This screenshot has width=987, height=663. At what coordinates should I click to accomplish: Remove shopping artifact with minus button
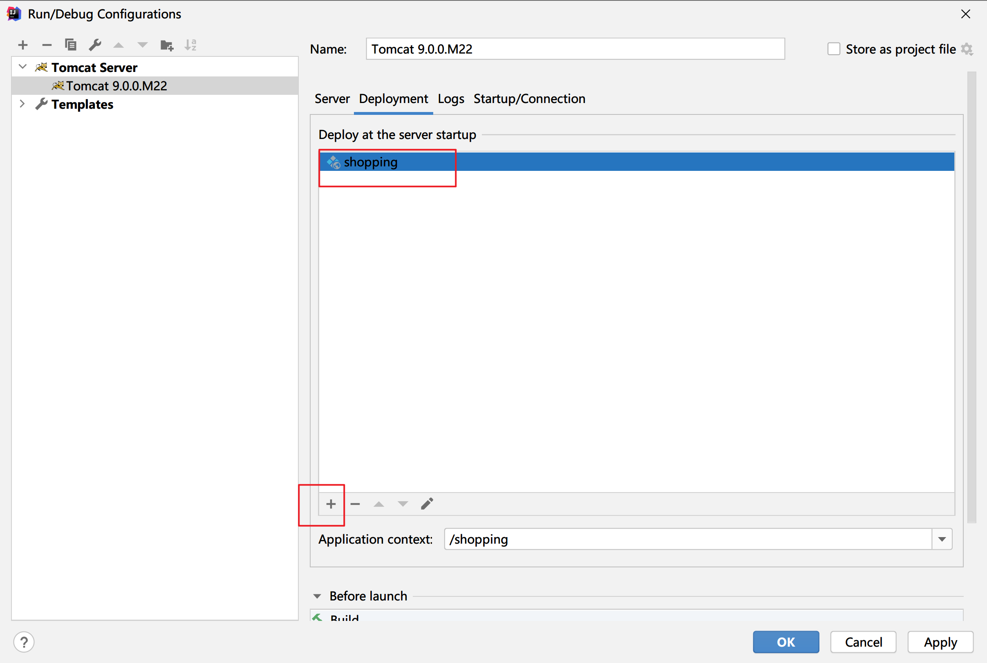tap(355, 504)
